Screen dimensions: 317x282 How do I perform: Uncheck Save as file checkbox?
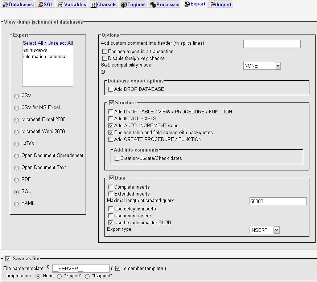(8, 258)
